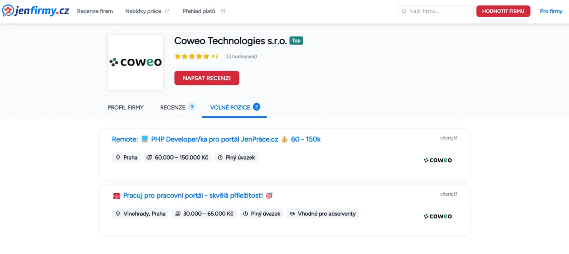Switch to the RECENZE tab
Image resolution: width=569 pixels, height=254 pixels.
click(173, 107)
